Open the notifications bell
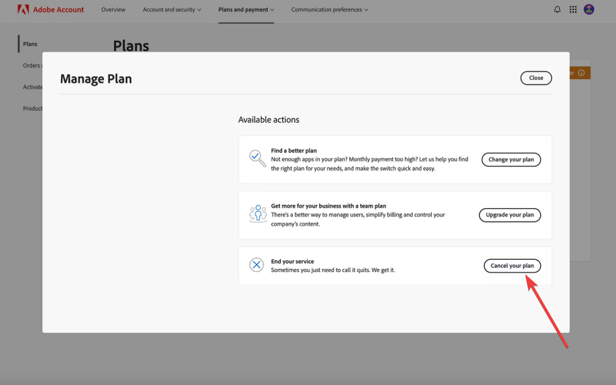Screen dimensions: 616x385 pyautogui.click(x=558, y=9)
